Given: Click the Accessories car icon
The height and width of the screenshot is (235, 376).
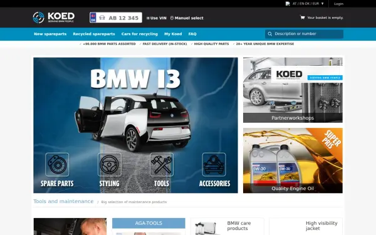Looking at the screenshot, I should point(214,164).
